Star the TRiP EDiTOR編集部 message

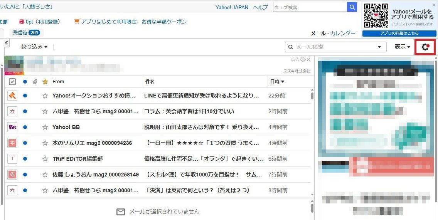[45, 159]
